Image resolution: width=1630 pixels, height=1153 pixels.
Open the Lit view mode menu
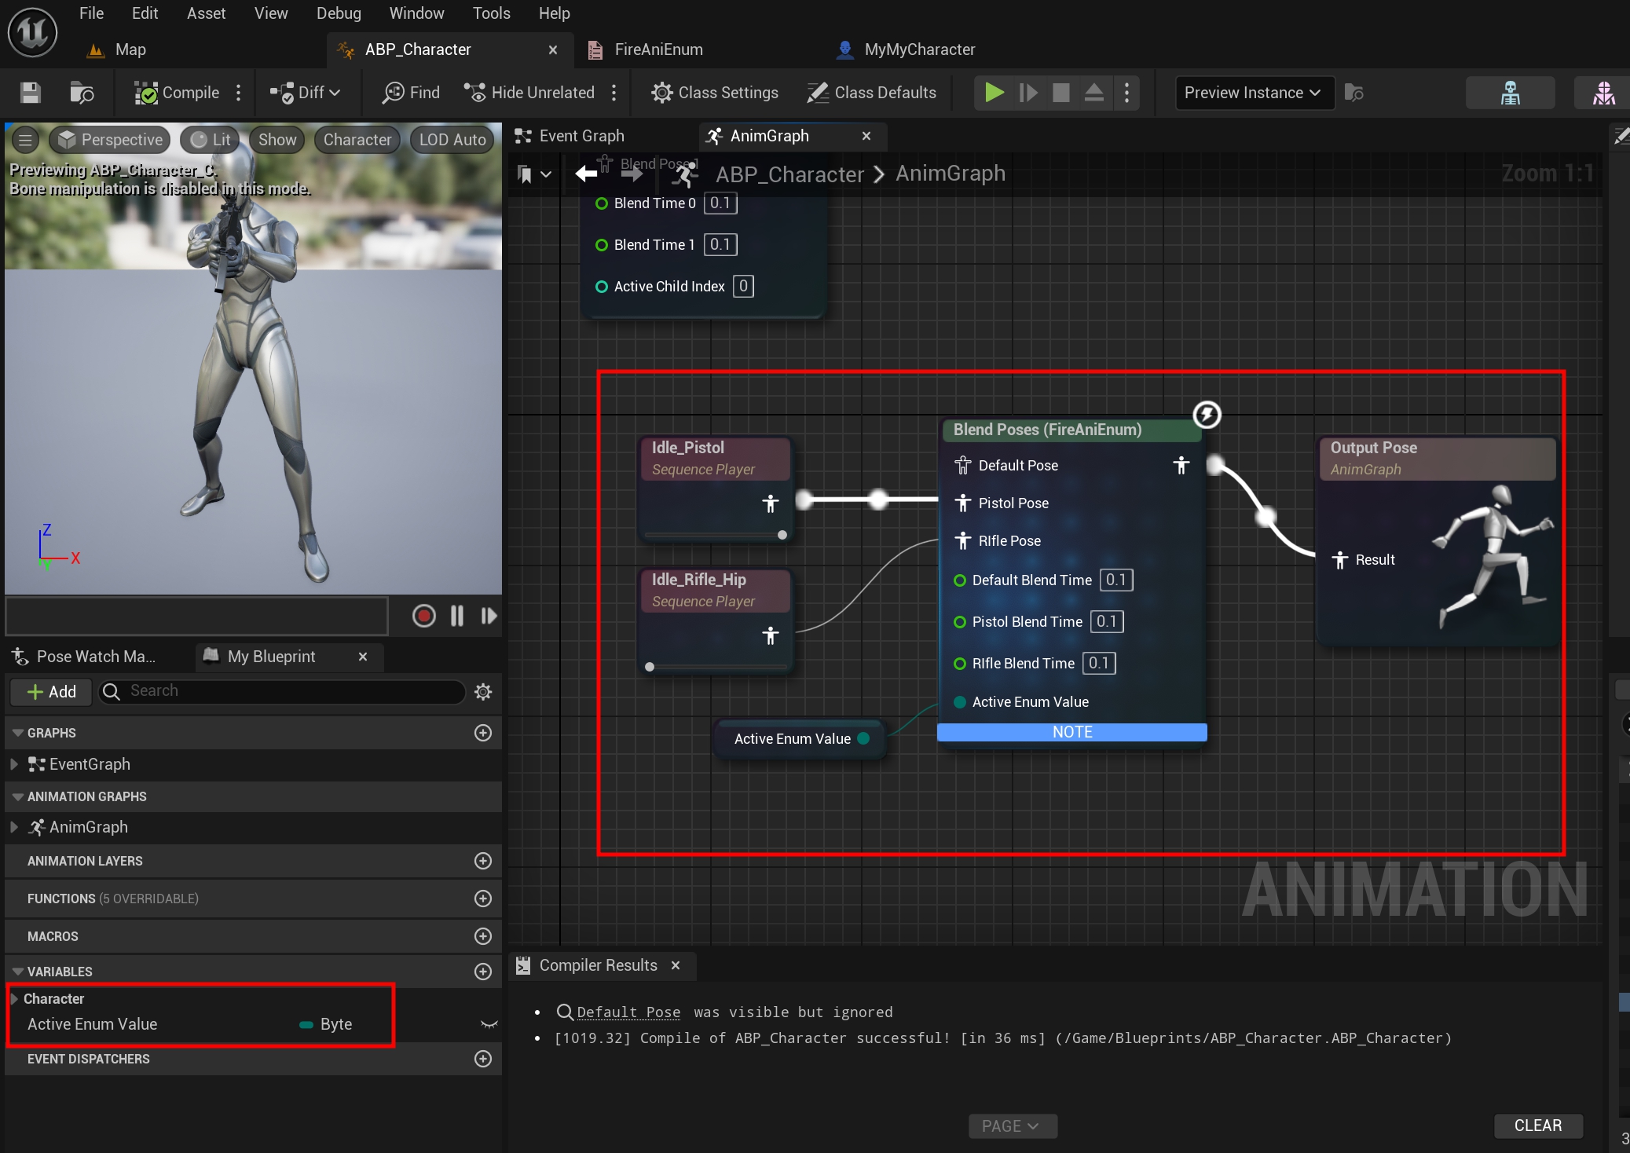[211, 140]
